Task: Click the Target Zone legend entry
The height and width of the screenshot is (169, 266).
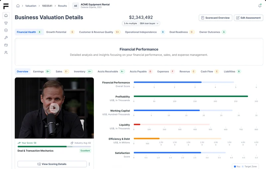Action: 249,166
